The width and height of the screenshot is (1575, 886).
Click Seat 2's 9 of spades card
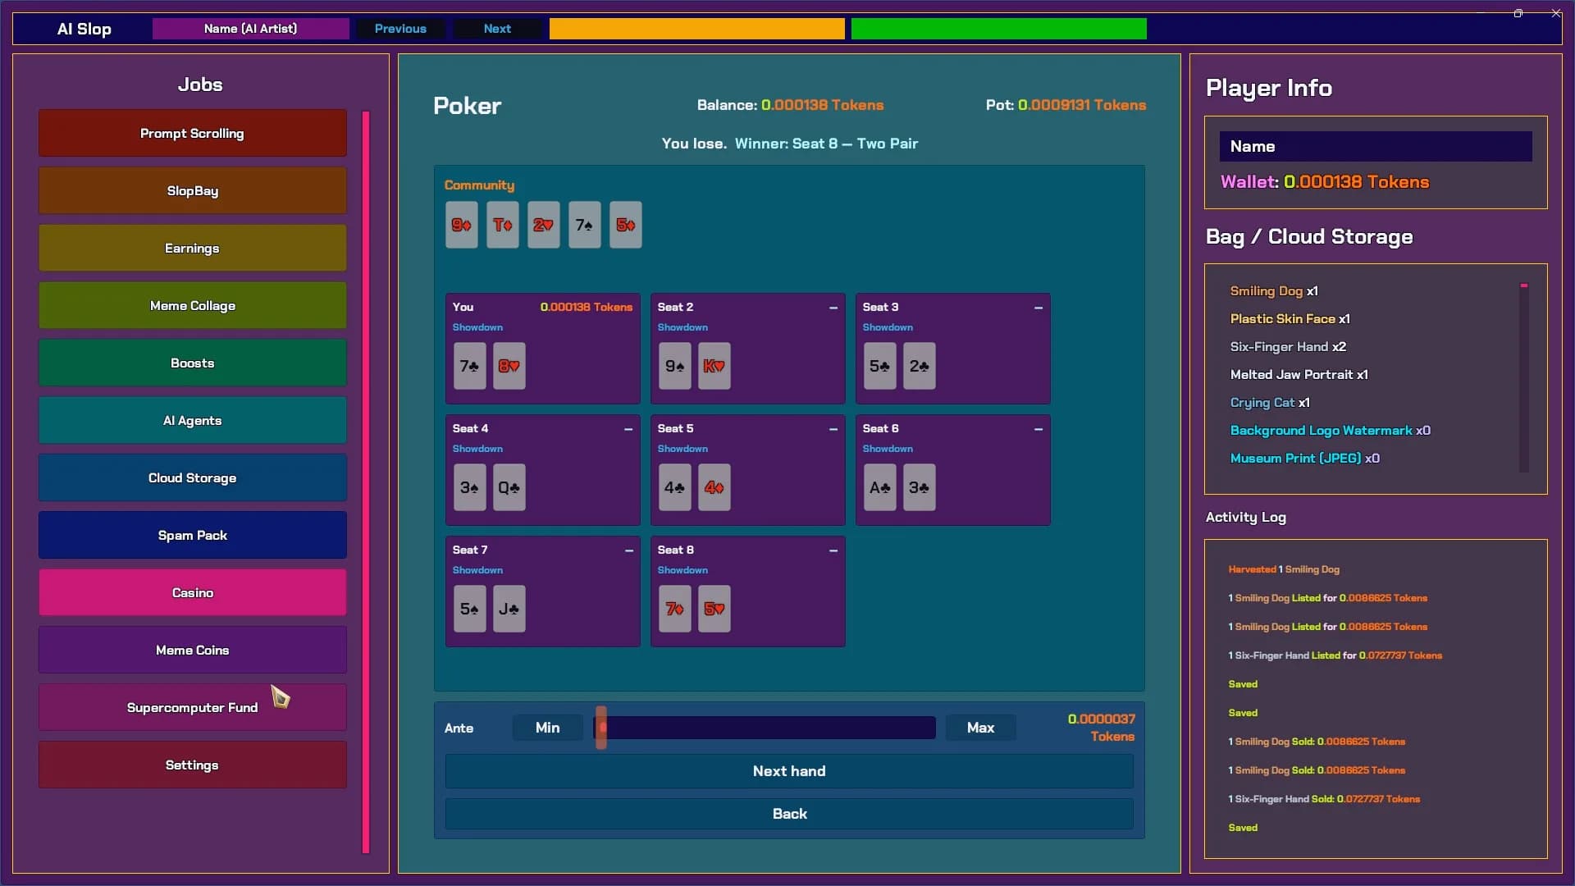point(675,366)
